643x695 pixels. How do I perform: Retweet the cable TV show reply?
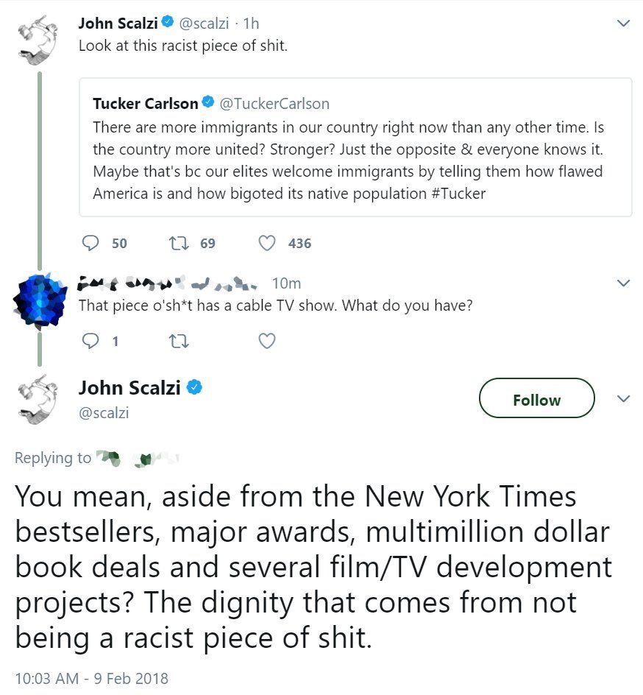point(178,341)
